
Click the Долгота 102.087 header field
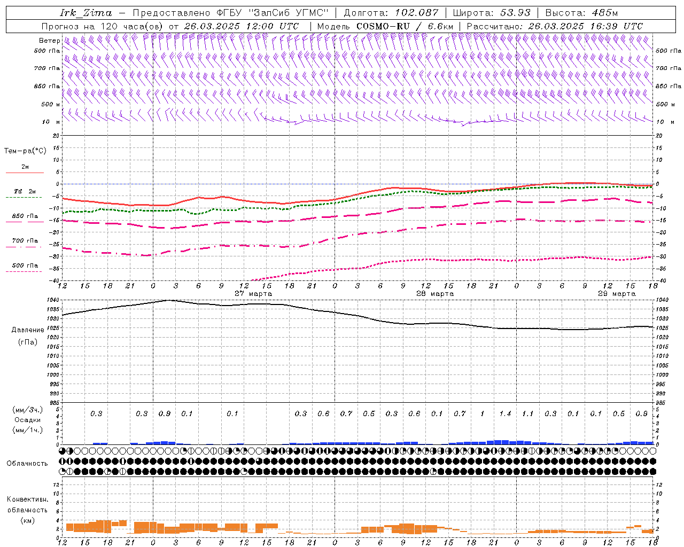[x=391, y=13]
